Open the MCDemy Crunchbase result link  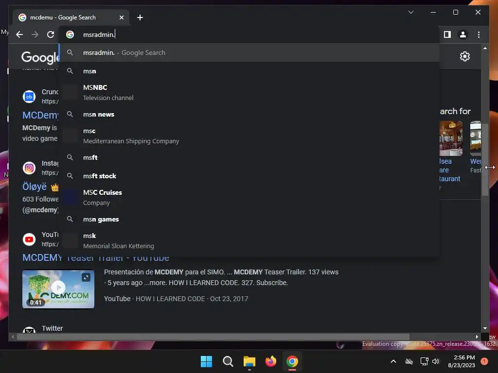click(x=40, y=115)
